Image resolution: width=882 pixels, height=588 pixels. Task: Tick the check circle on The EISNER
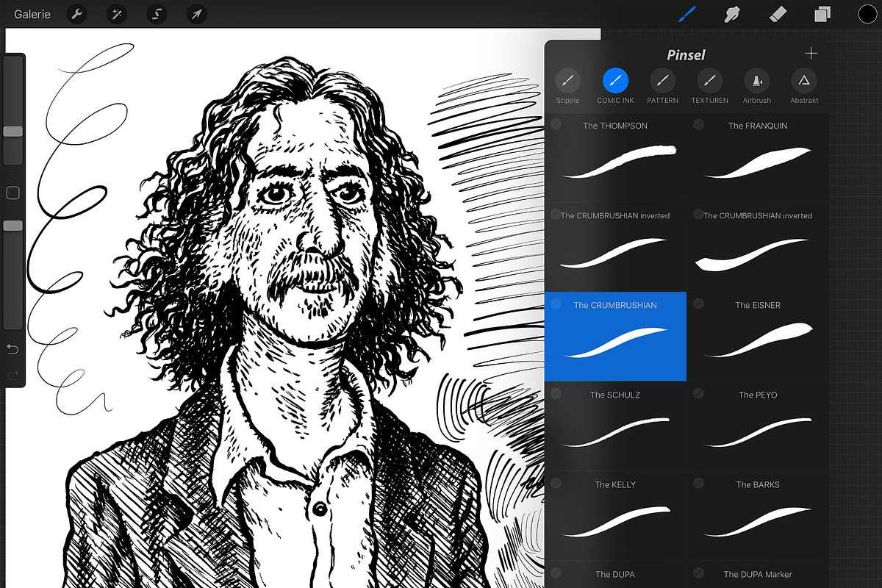click(698, 304)
